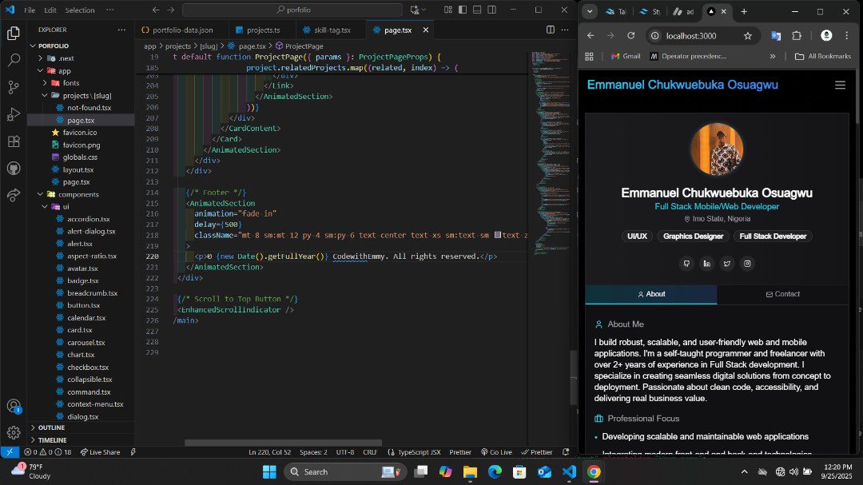Viewport: 863px width, 485px height.
Task: Select the About tab on portfolio page
Action: pos(651,294)
